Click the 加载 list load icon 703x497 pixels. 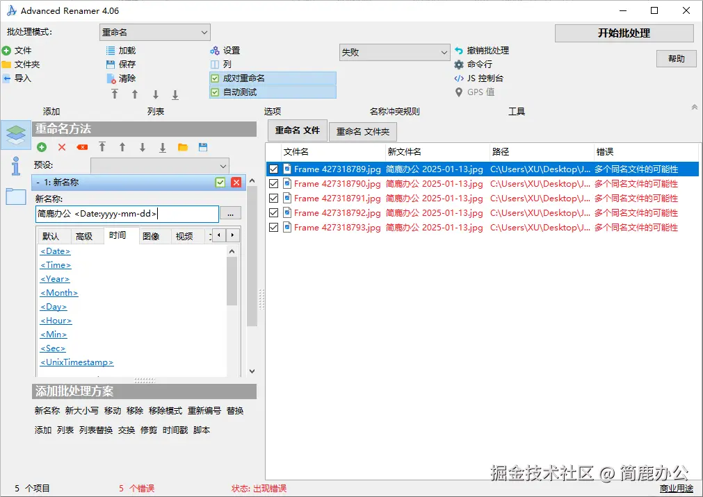(x=111, y=51)
